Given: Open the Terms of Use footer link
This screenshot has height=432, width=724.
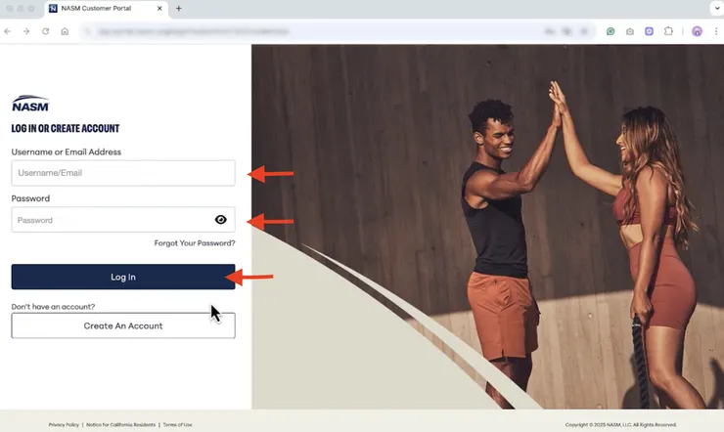Looking at the screenshot, I should tap(177, 424).
